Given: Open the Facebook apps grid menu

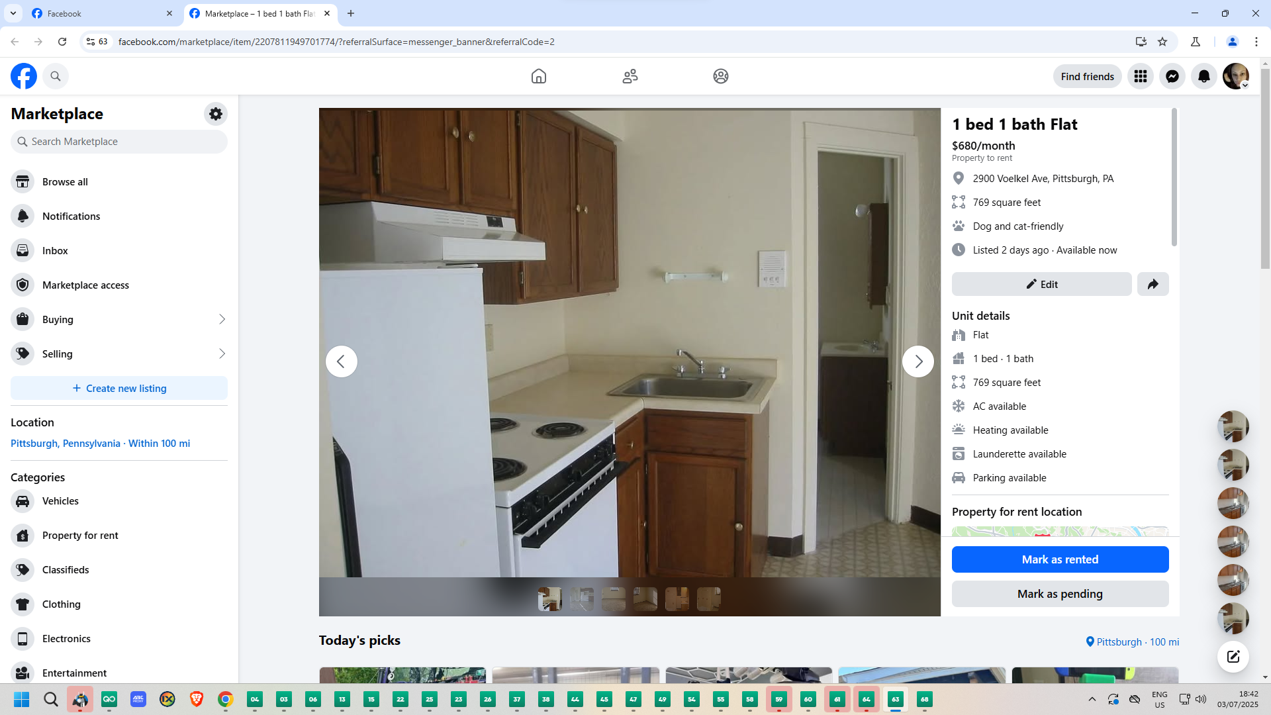Looking at the screenshot, I should click(x=1140, y=77).
